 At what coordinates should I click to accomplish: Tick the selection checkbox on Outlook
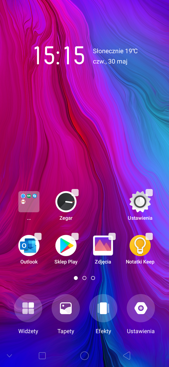[x=38, y=236]
